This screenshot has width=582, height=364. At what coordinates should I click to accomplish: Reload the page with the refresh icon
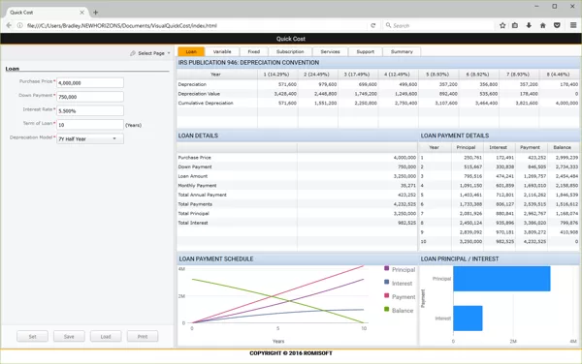point(373,25)
